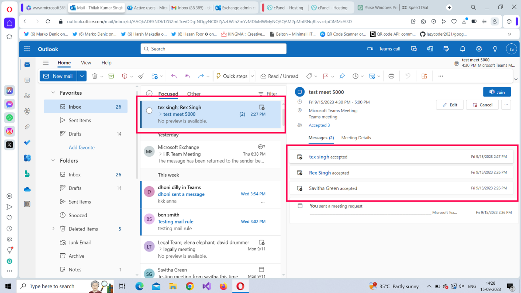This screenshot has height=293, width=521.
Task: Collapse the Favorites section
Action: 53,93
